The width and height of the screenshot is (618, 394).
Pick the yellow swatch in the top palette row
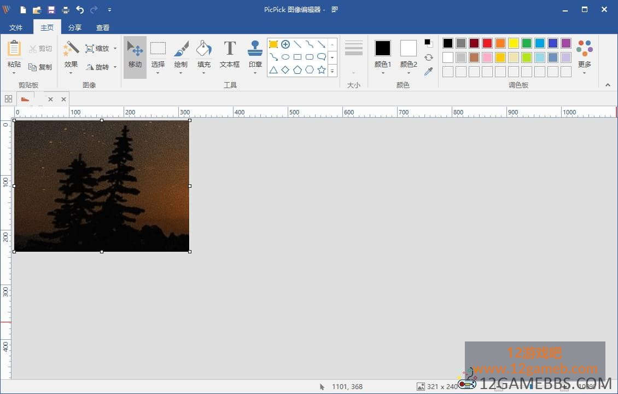[514, 43]
